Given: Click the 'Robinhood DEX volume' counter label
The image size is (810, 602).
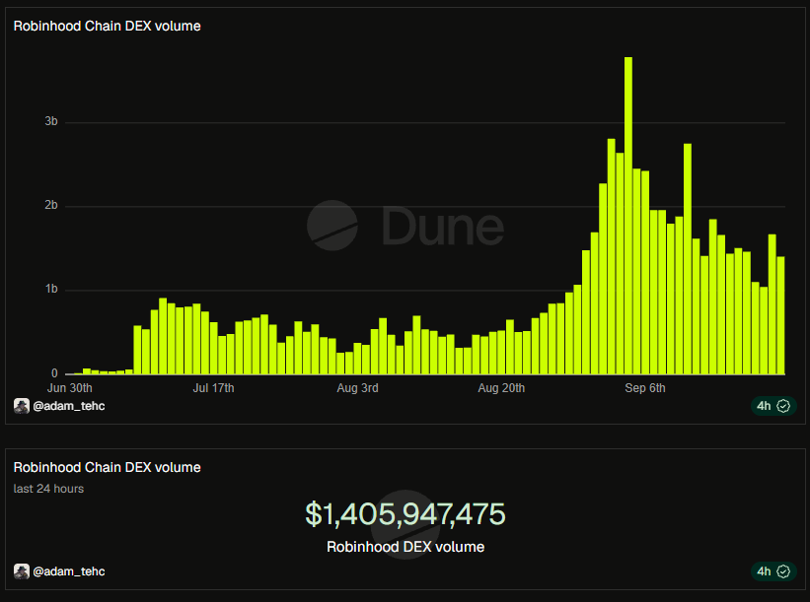Looking at the screenshot, I should [405, 547].
